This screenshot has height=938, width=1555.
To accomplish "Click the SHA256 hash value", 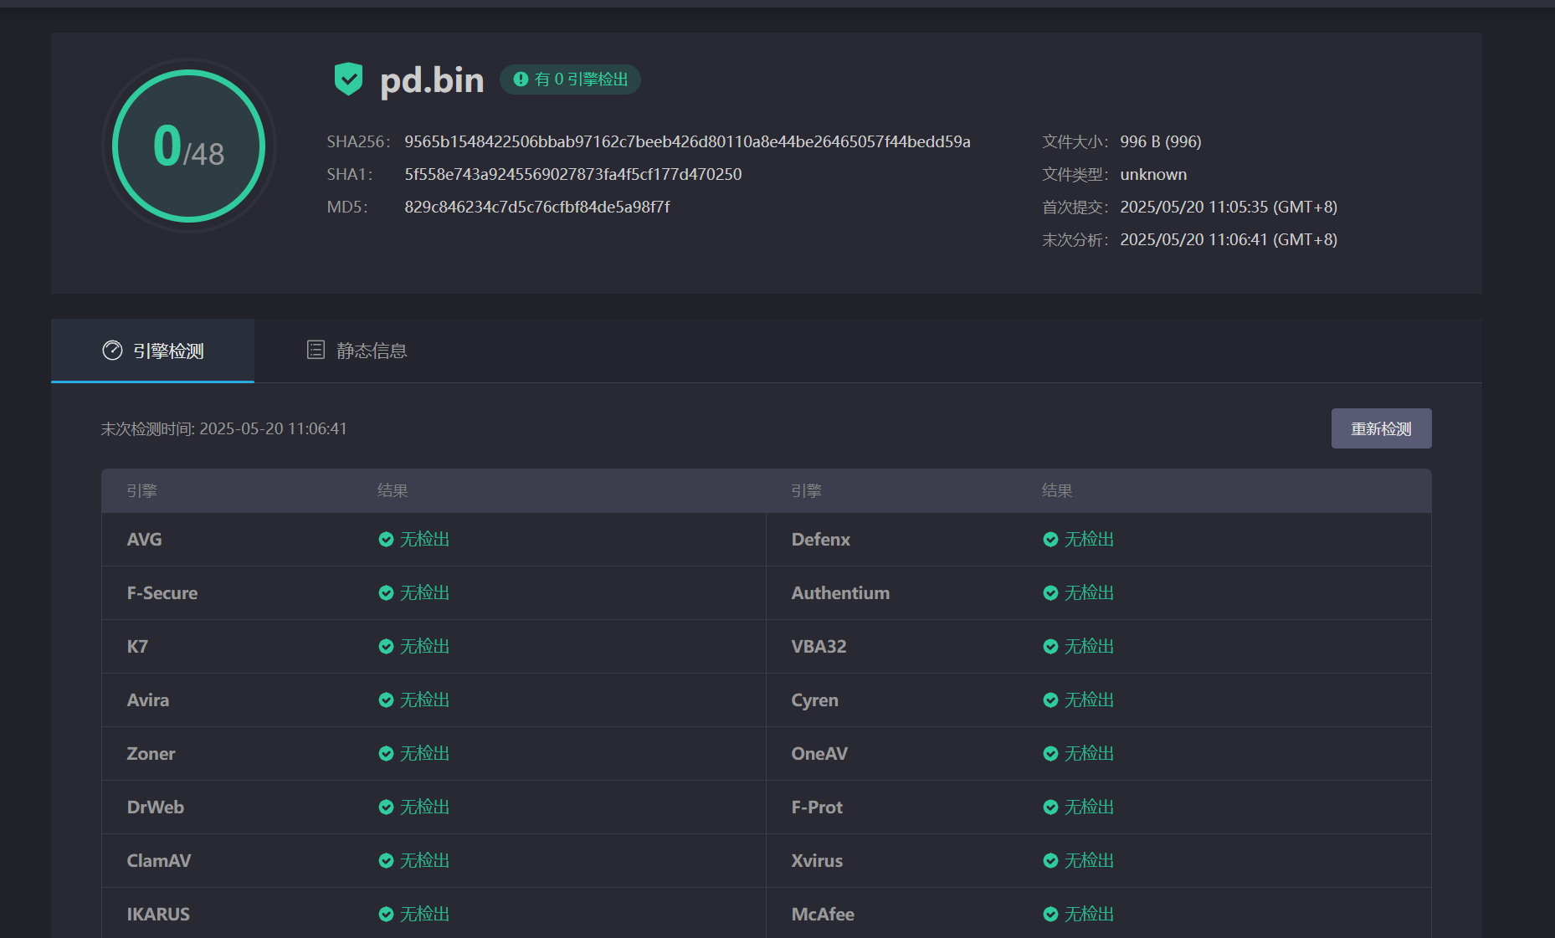I will click(687, 141).
